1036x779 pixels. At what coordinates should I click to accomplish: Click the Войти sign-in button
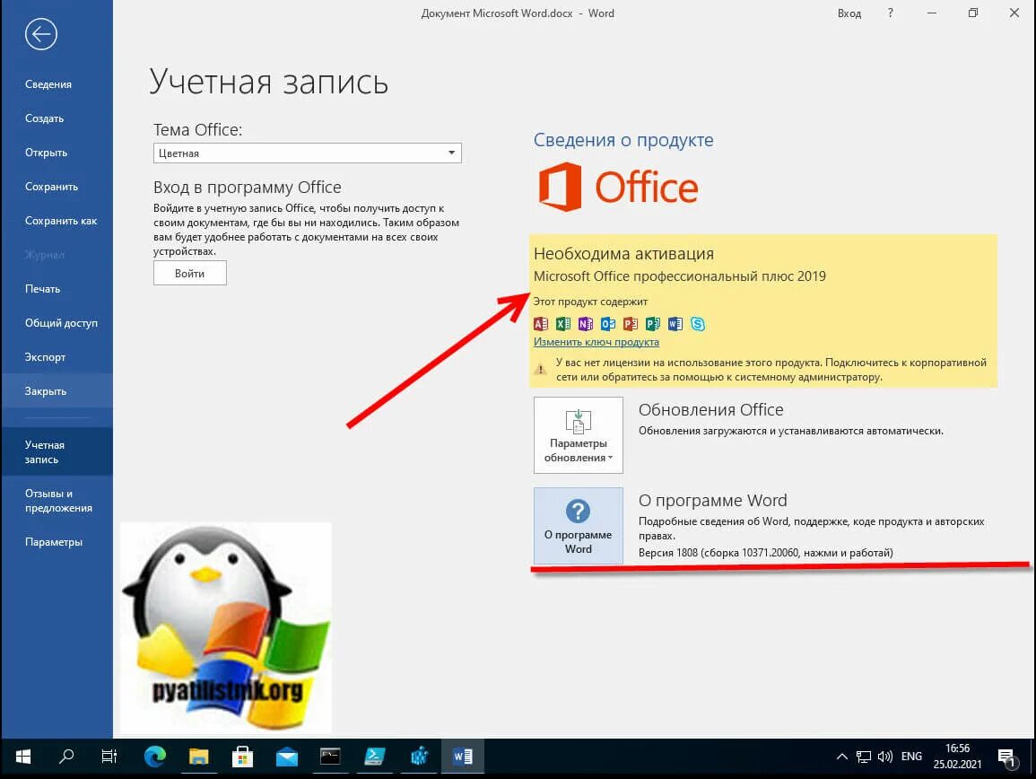pos(189,273)
